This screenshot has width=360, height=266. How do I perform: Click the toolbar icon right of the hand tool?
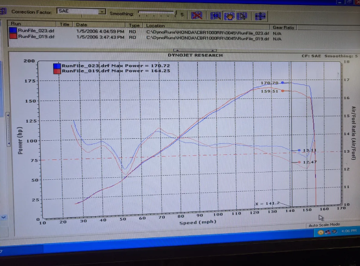[x=241, y=16]
